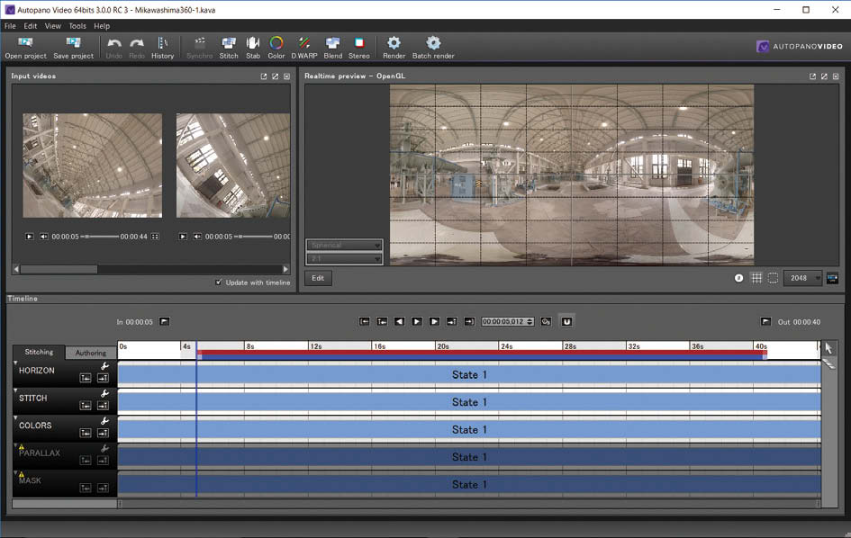Open project from the toolbar
The image size is (851, 538).
click(x=25, y=48)
